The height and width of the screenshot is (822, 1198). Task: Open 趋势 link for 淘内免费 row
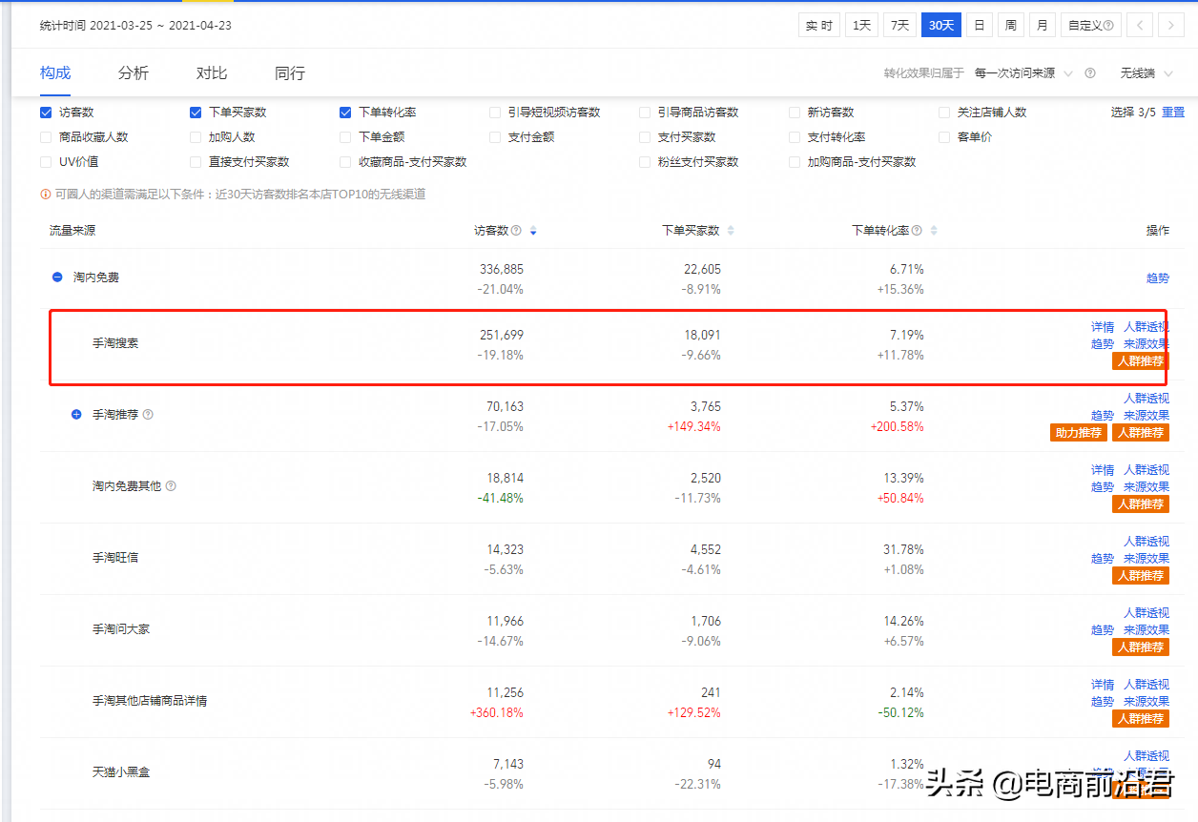click(1158, 278)
